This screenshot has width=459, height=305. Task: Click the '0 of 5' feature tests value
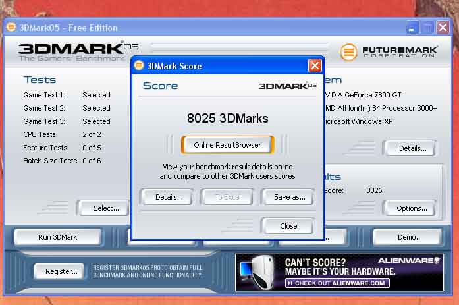point(92,148)
